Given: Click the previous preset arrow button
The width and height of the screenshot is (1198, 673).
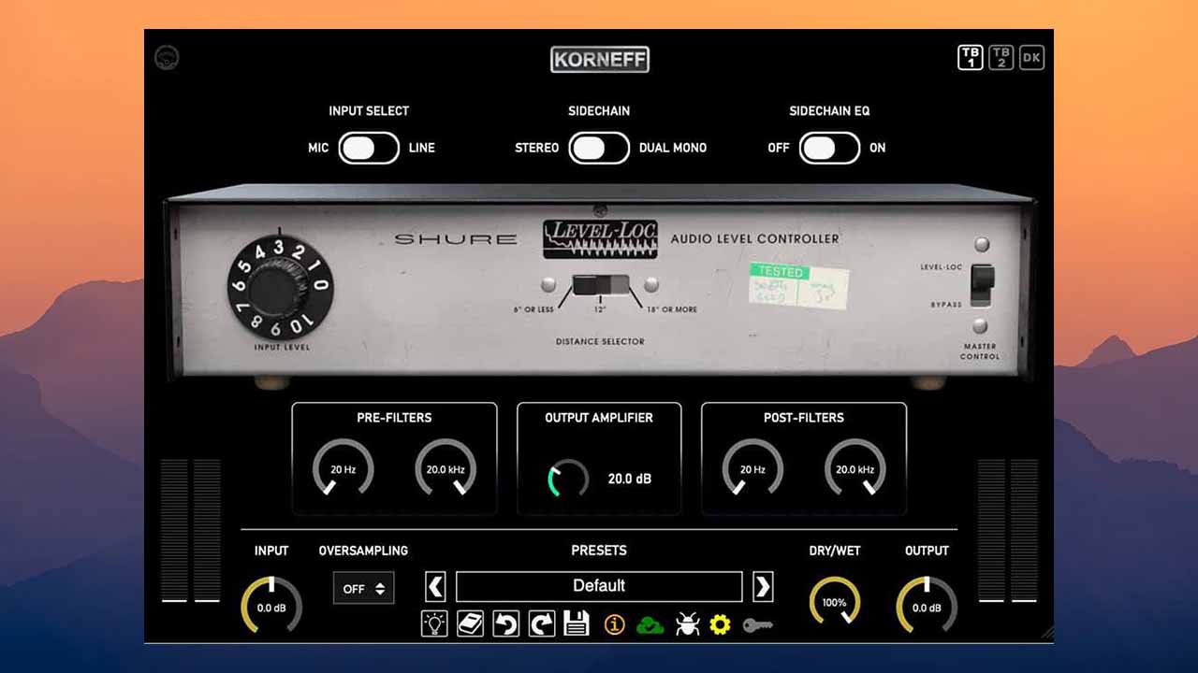Looking at the screenshot, I should [x=435, y=586].
